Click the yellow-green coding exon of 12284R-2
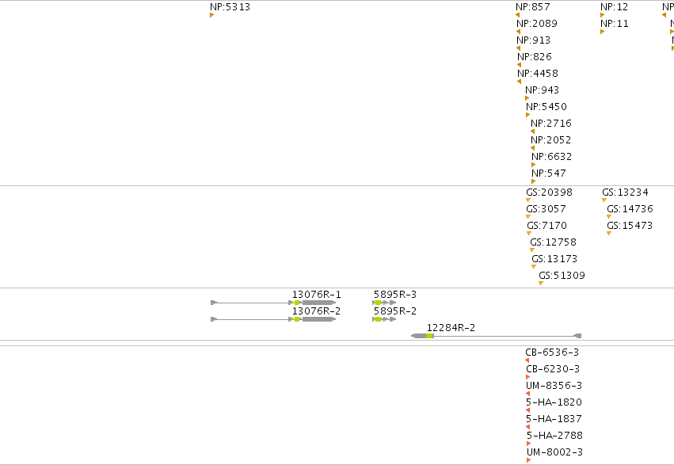674x465 pixels. tap(429, 336)
